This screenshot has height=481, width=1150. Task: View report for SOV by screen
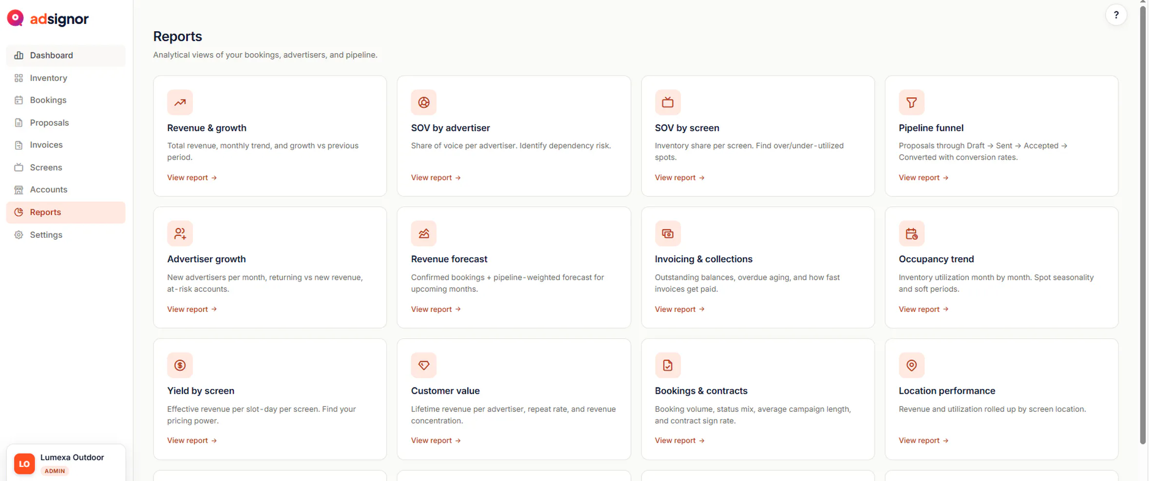pos(679,177)
